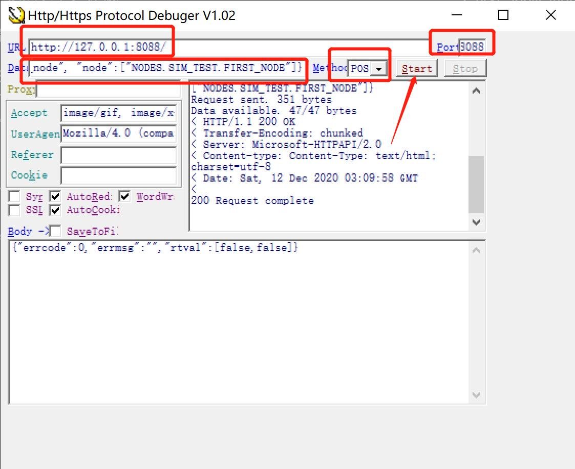Select the UserAgent input field
The height and width of the screenshot is (469, 575).
pyautogui.click(x=118, y=133)
